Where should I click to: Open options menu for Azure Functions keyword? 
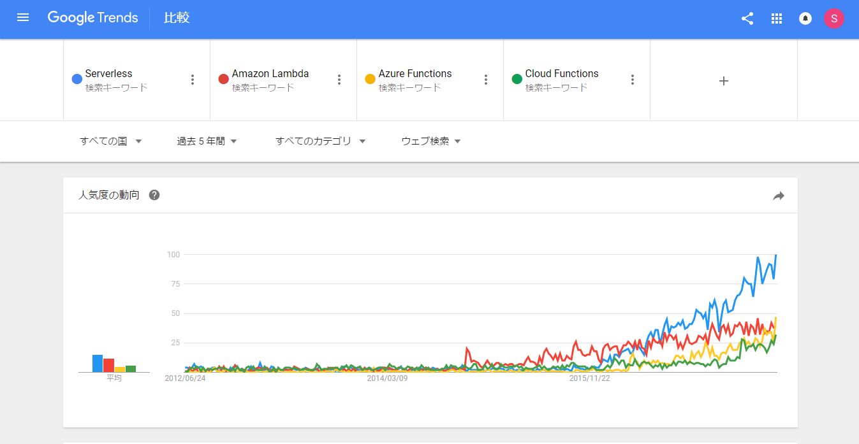486,79
